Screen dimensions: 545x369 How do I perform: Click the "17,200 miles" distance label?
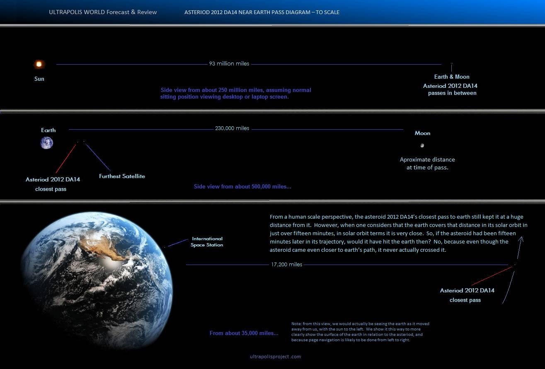[x=287, y=264]
